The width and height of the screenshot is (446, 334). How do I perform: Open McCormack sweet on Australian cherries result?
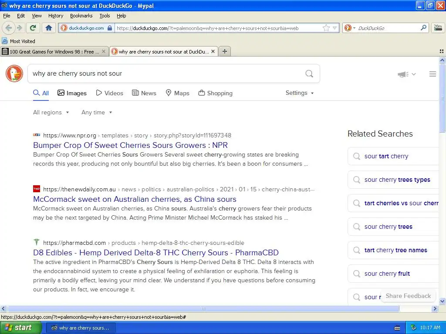coord(135,199)
